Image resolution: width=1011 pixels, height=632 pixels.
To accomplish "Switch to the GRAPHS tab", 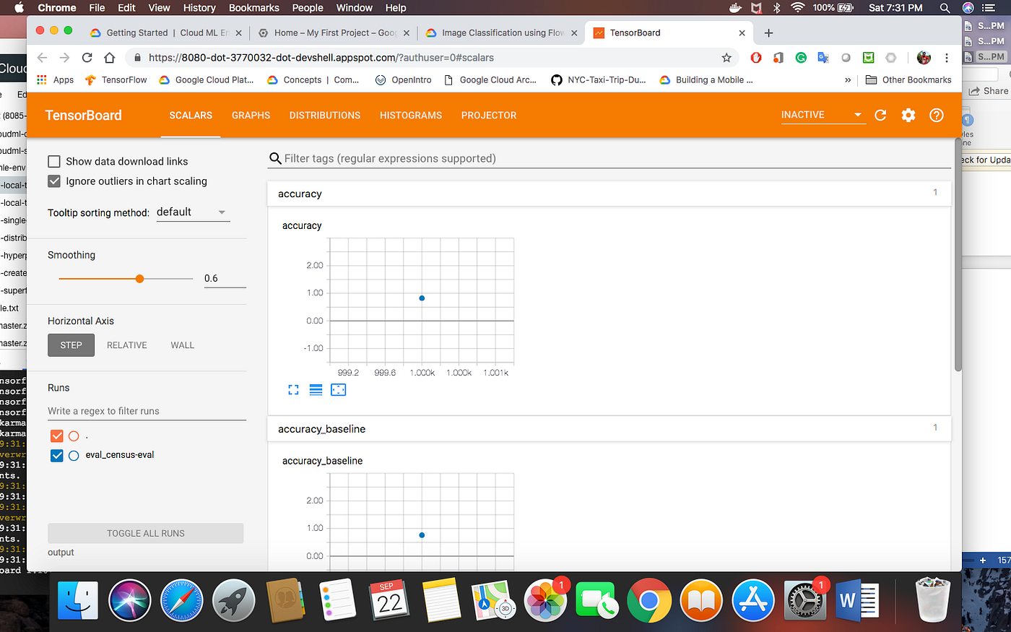I will [x=251, y=116].
